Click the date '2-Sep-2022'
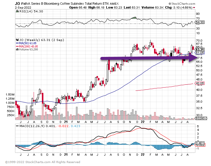The image size is (211, 166). [x=23, y=8]
